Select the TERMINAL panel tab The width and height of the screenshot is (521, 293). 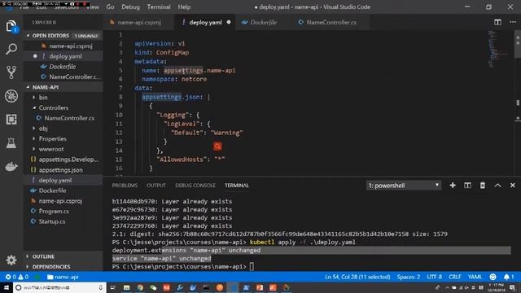[237, 186]
